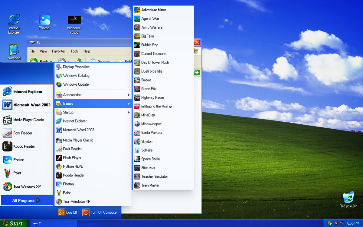Launch Grand Prix game
363x227 pixels.
pyautogui.click(x=163, y=89)
